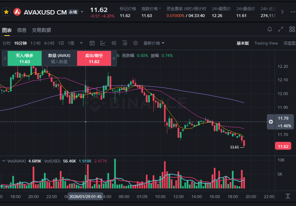The width and height of the screenshot is (296, 206).
Task: Switch to the Trading View chart mode
Action: click(266, 43)
